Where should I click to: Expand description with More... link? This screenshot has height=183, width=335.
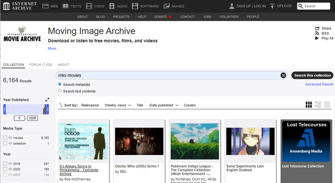(x=53, y=49)
